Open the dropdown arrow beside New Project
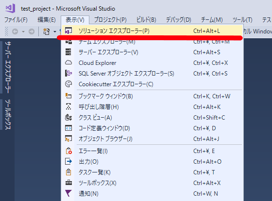Screen dimensions: 272x201 (x=55, y=31)
